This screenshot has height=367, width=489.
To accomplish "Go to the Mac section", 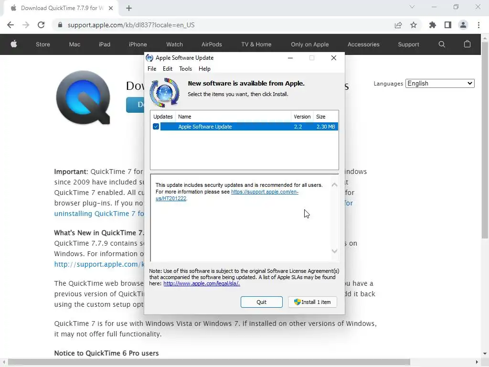I will [x=74, y=44].
